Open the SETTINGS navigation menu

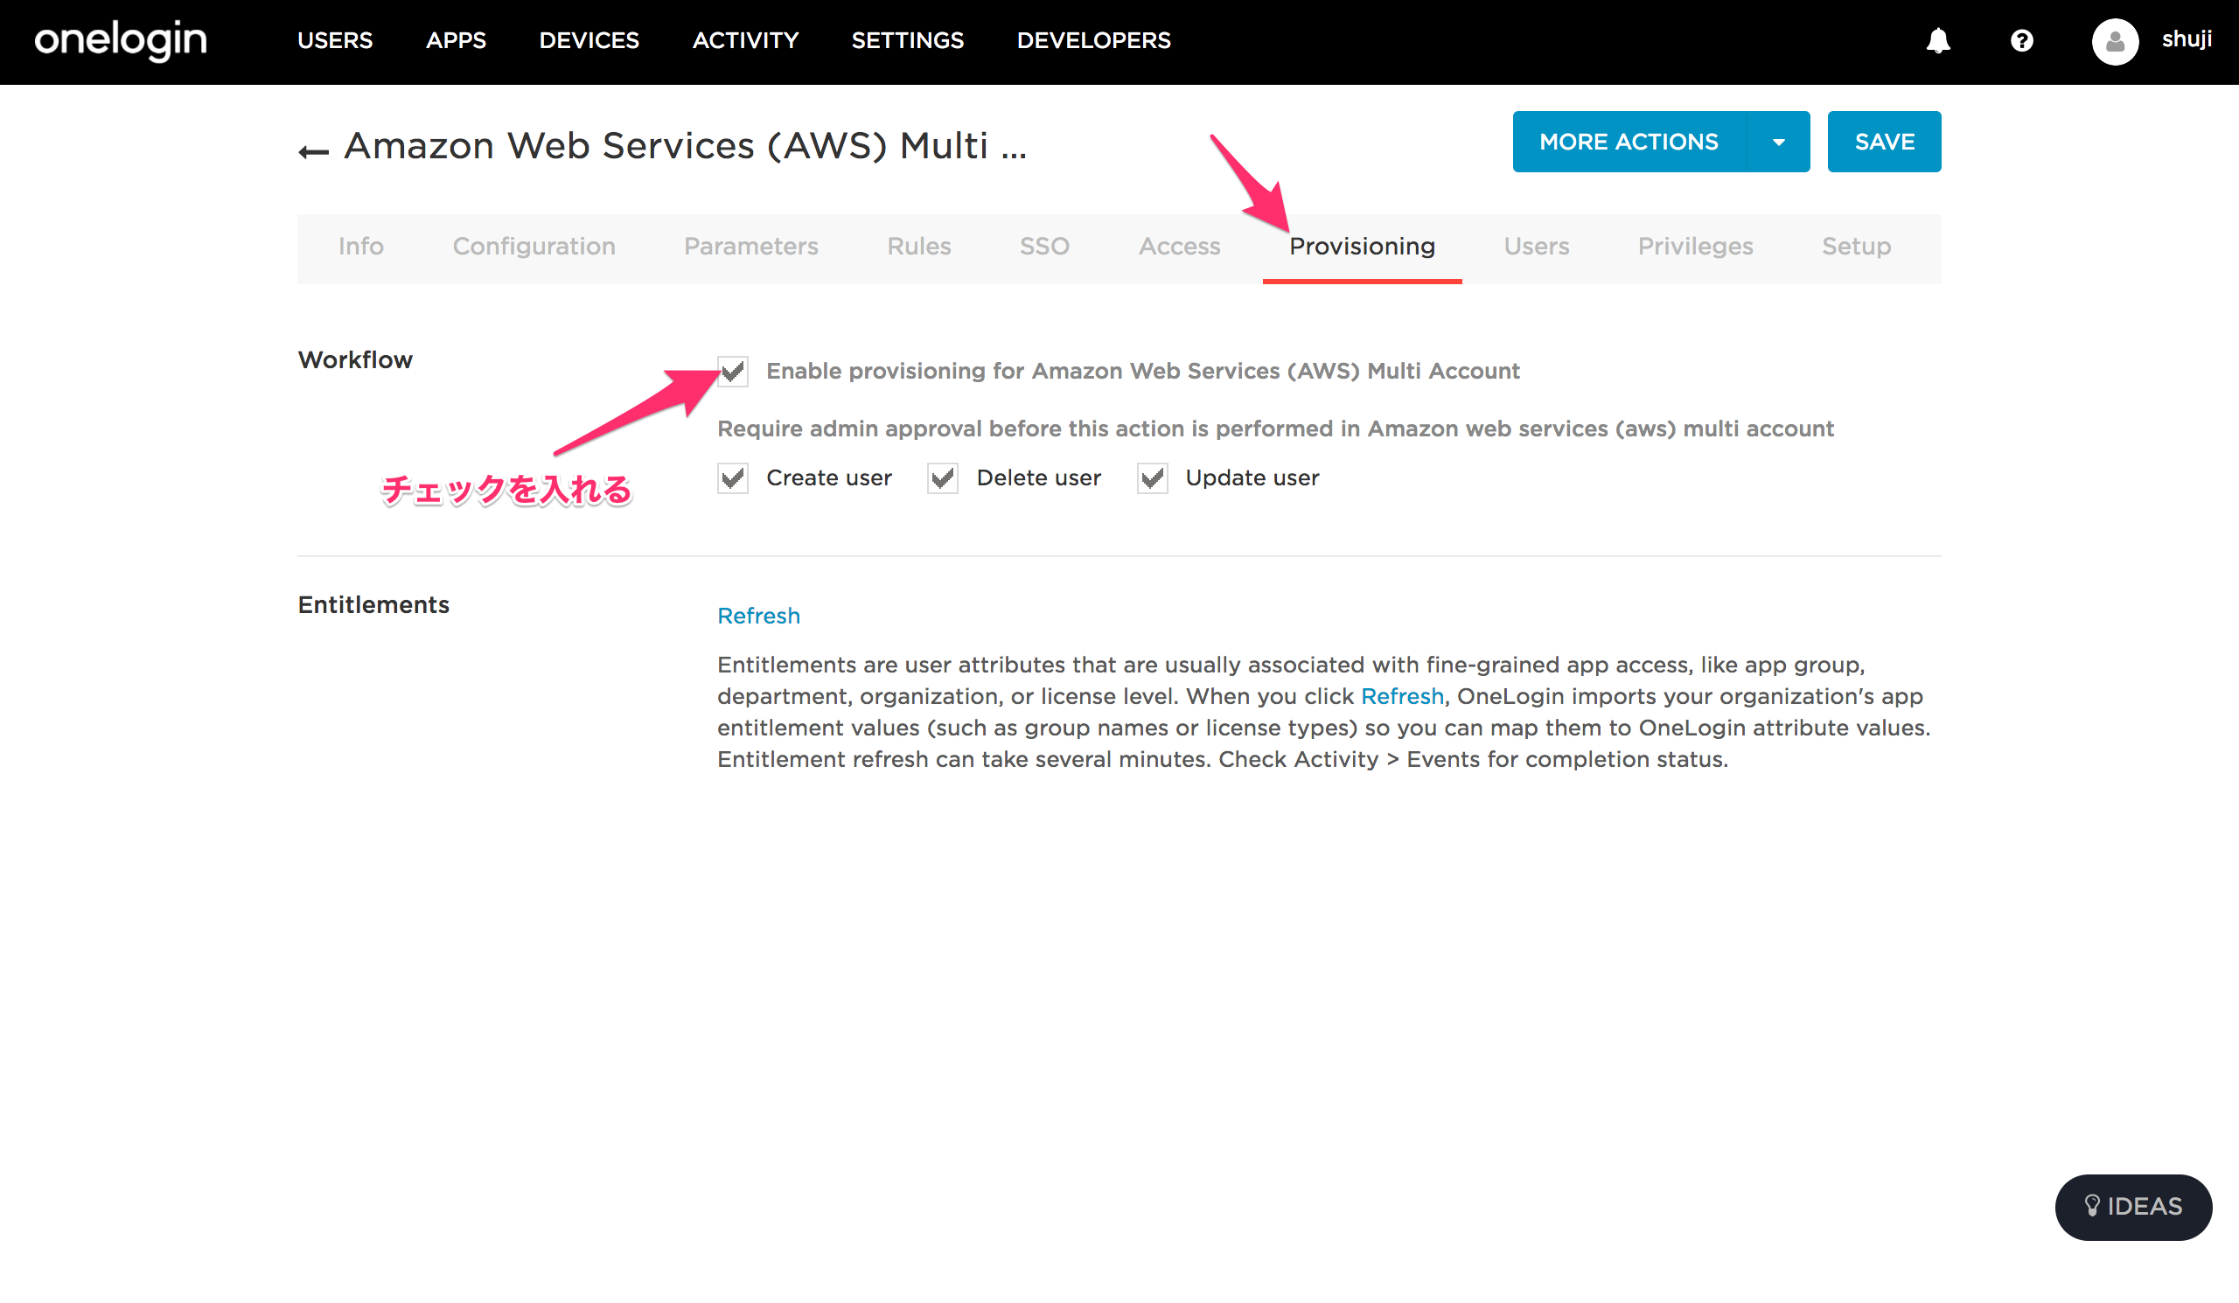907,41
